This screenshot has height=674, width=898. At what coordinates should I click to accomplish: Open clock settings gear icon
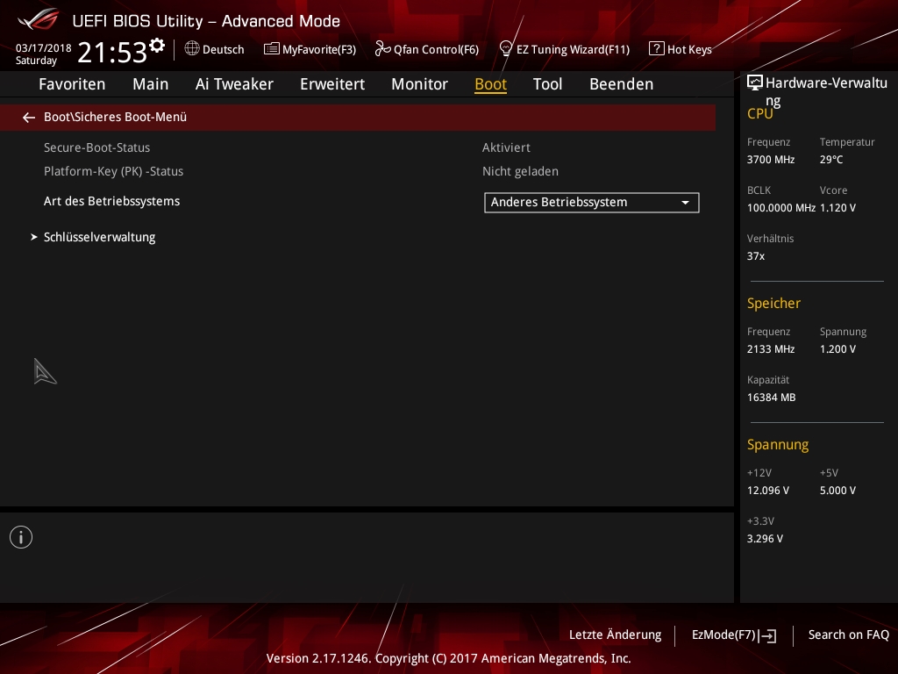[157, 46]
